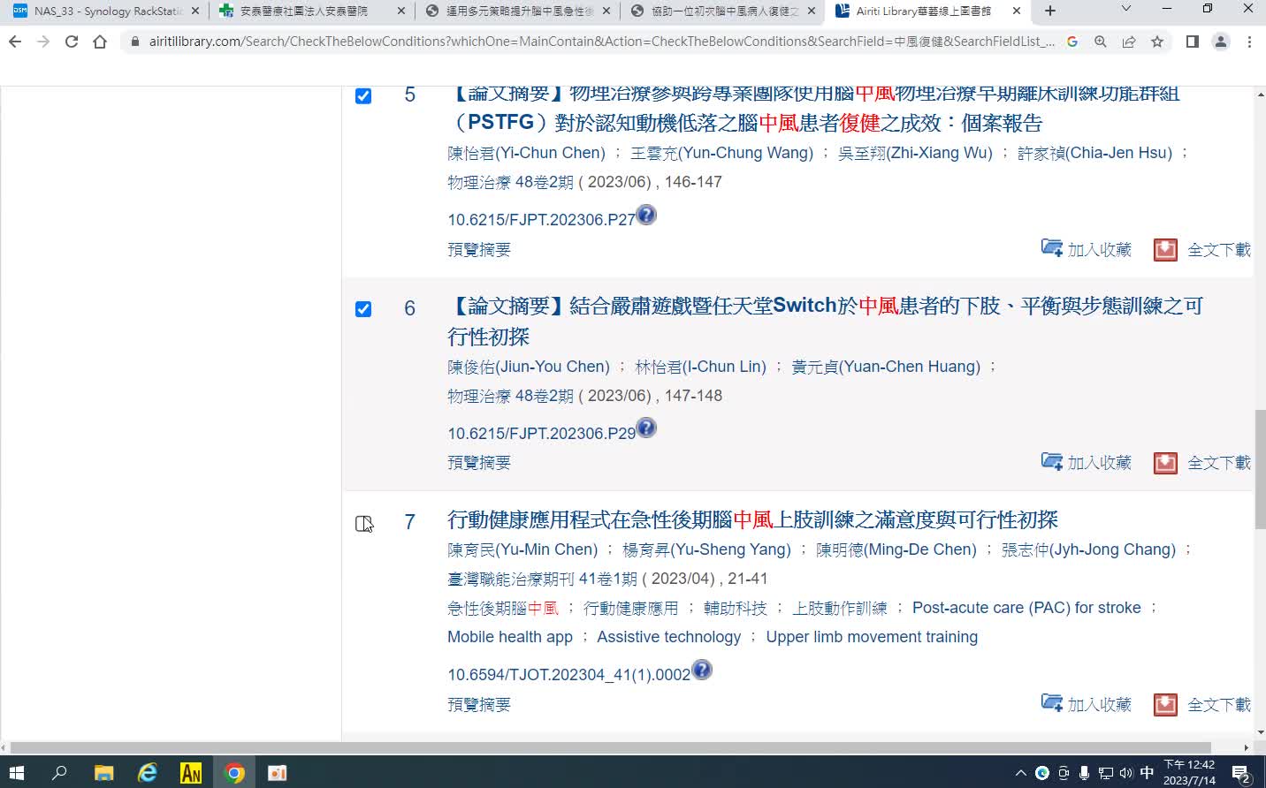Preview abstract for result 5
The height and width of the screenshot is (788, 1266).
479,250
